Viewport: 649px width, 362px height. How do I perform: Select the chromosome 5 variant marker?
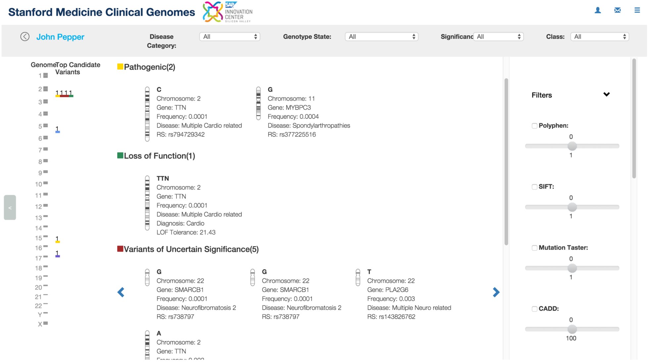click(57, 130)
